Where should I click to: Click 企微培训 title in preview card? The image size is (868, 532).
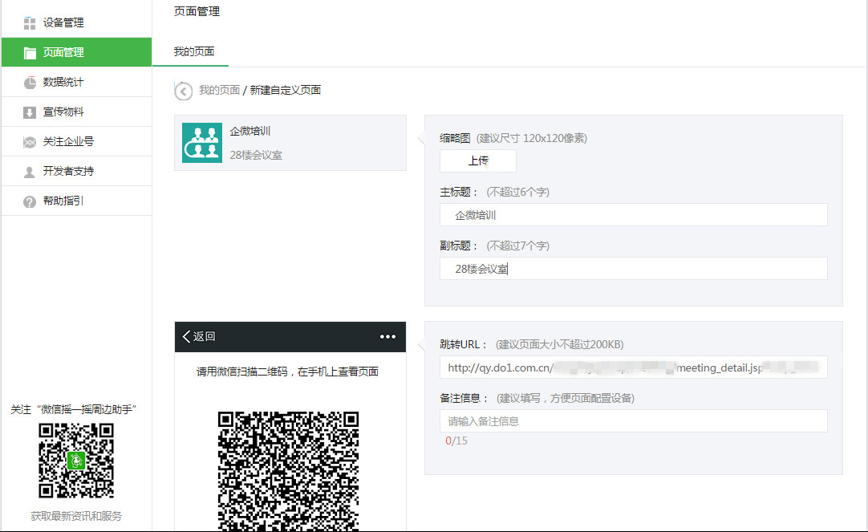(x=249, y=131)
